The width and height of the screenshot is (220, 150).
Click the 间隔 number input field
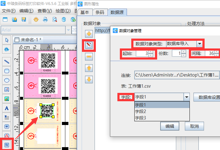pos(210,53)
